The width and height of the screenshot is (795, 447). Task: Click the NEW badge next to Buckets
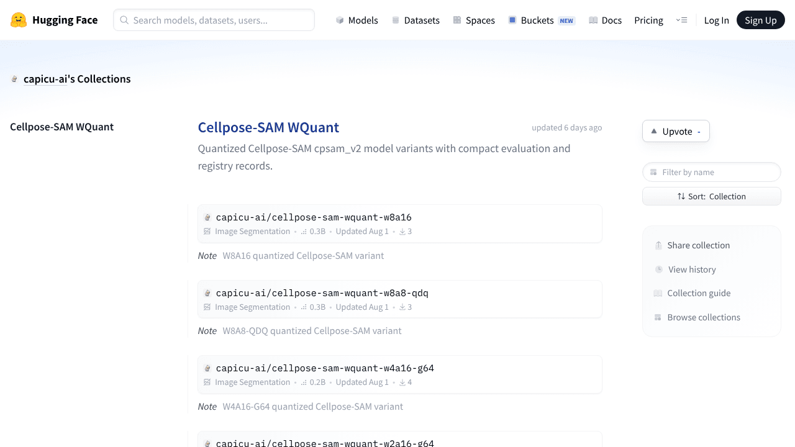566,20
